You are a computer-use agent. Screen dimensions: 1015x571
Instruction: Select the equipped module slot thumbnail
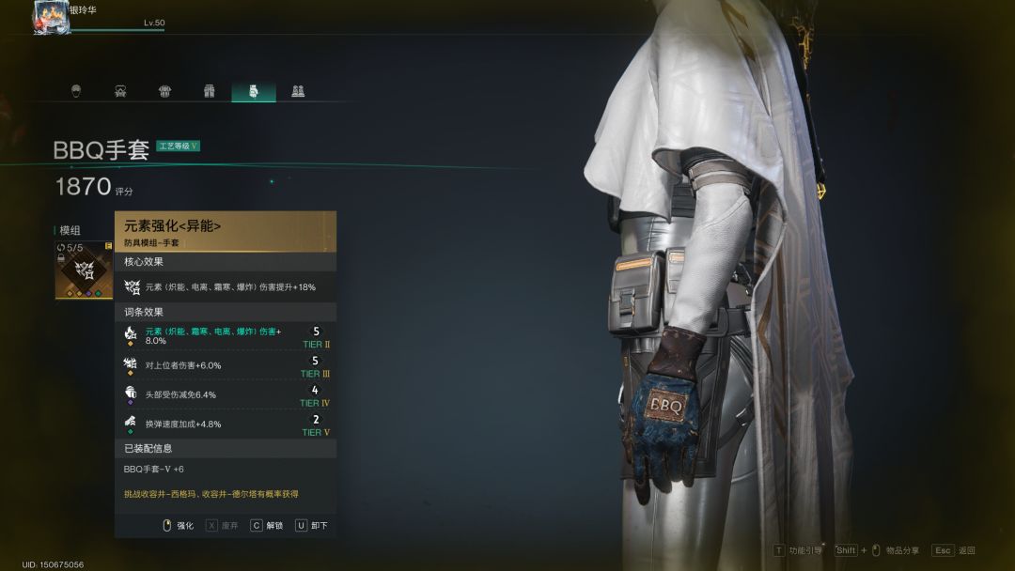[x=85, y=270]
